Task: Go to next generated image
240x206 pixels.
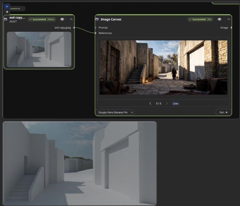Action: click(x=167, y=103)
